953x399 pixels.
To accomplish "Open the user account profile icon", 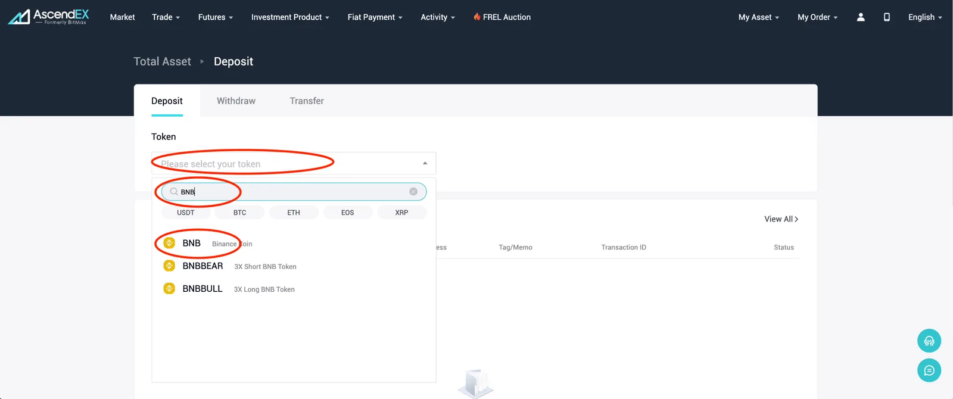I will (861, 17).
